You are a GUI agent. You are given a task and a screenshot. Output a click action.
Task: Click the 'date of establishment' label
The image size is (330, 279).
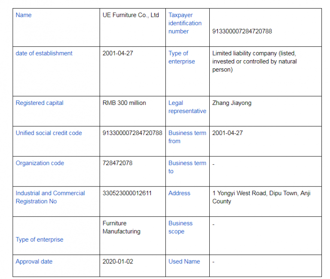pos(44,53)
